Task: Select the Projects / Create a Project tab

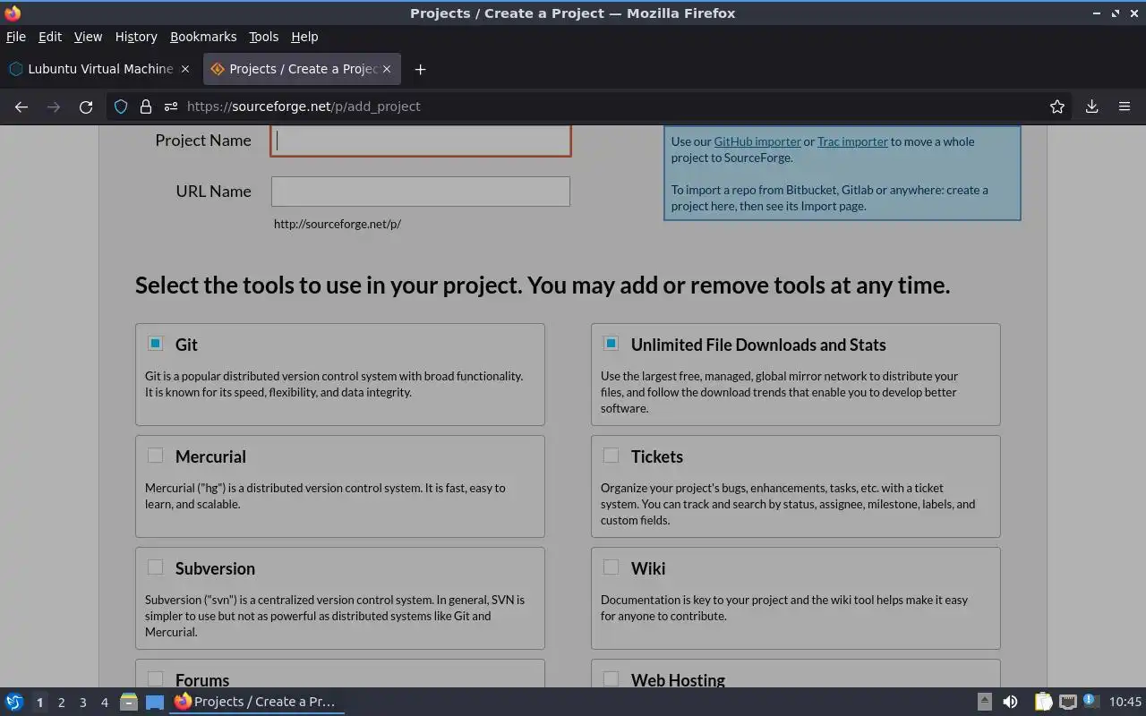Action: 302,69
